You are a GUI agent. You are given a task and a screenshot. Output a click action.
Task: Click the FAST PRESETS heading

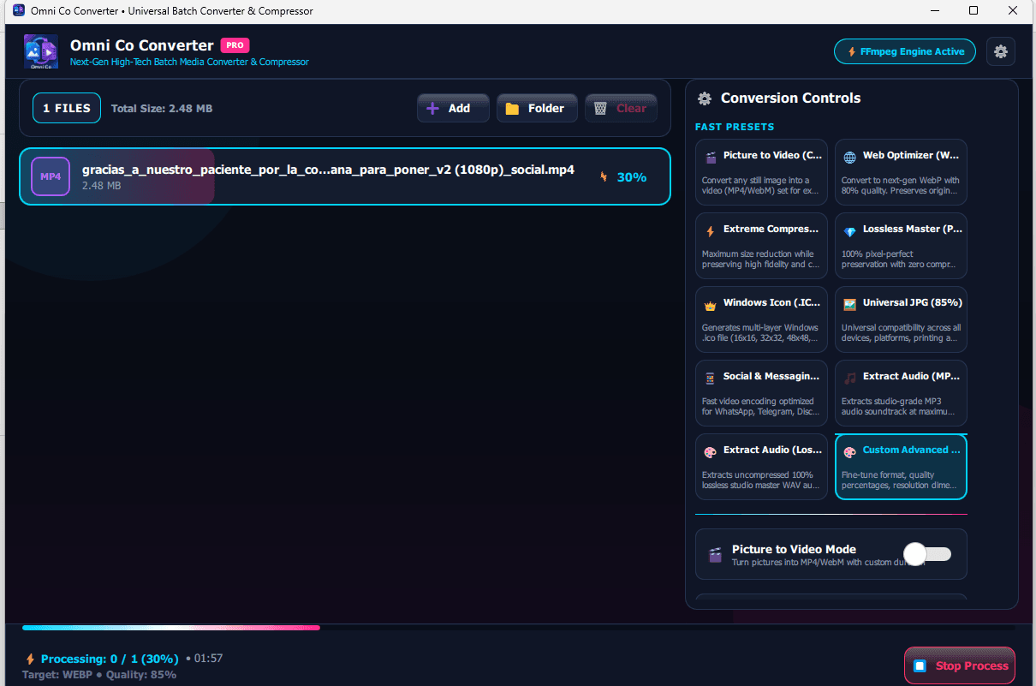point(735,127)
